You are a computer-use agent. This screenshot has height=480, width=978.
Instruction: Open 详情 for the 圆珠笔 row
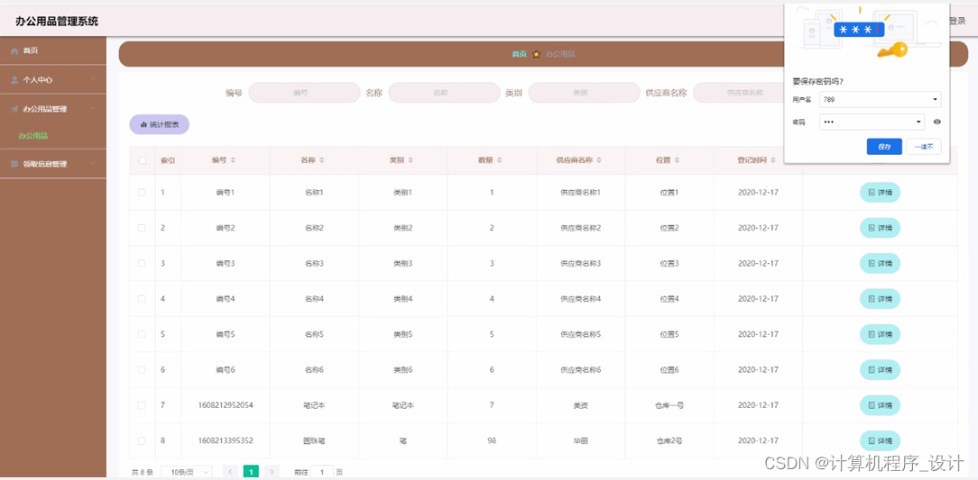pyautogui.click(x=880, y=440)
